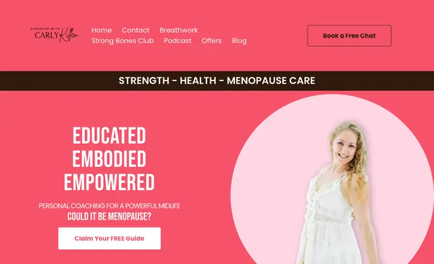Go to the Contact page
Screen dimensions: 434x264
tap(136, 30)
